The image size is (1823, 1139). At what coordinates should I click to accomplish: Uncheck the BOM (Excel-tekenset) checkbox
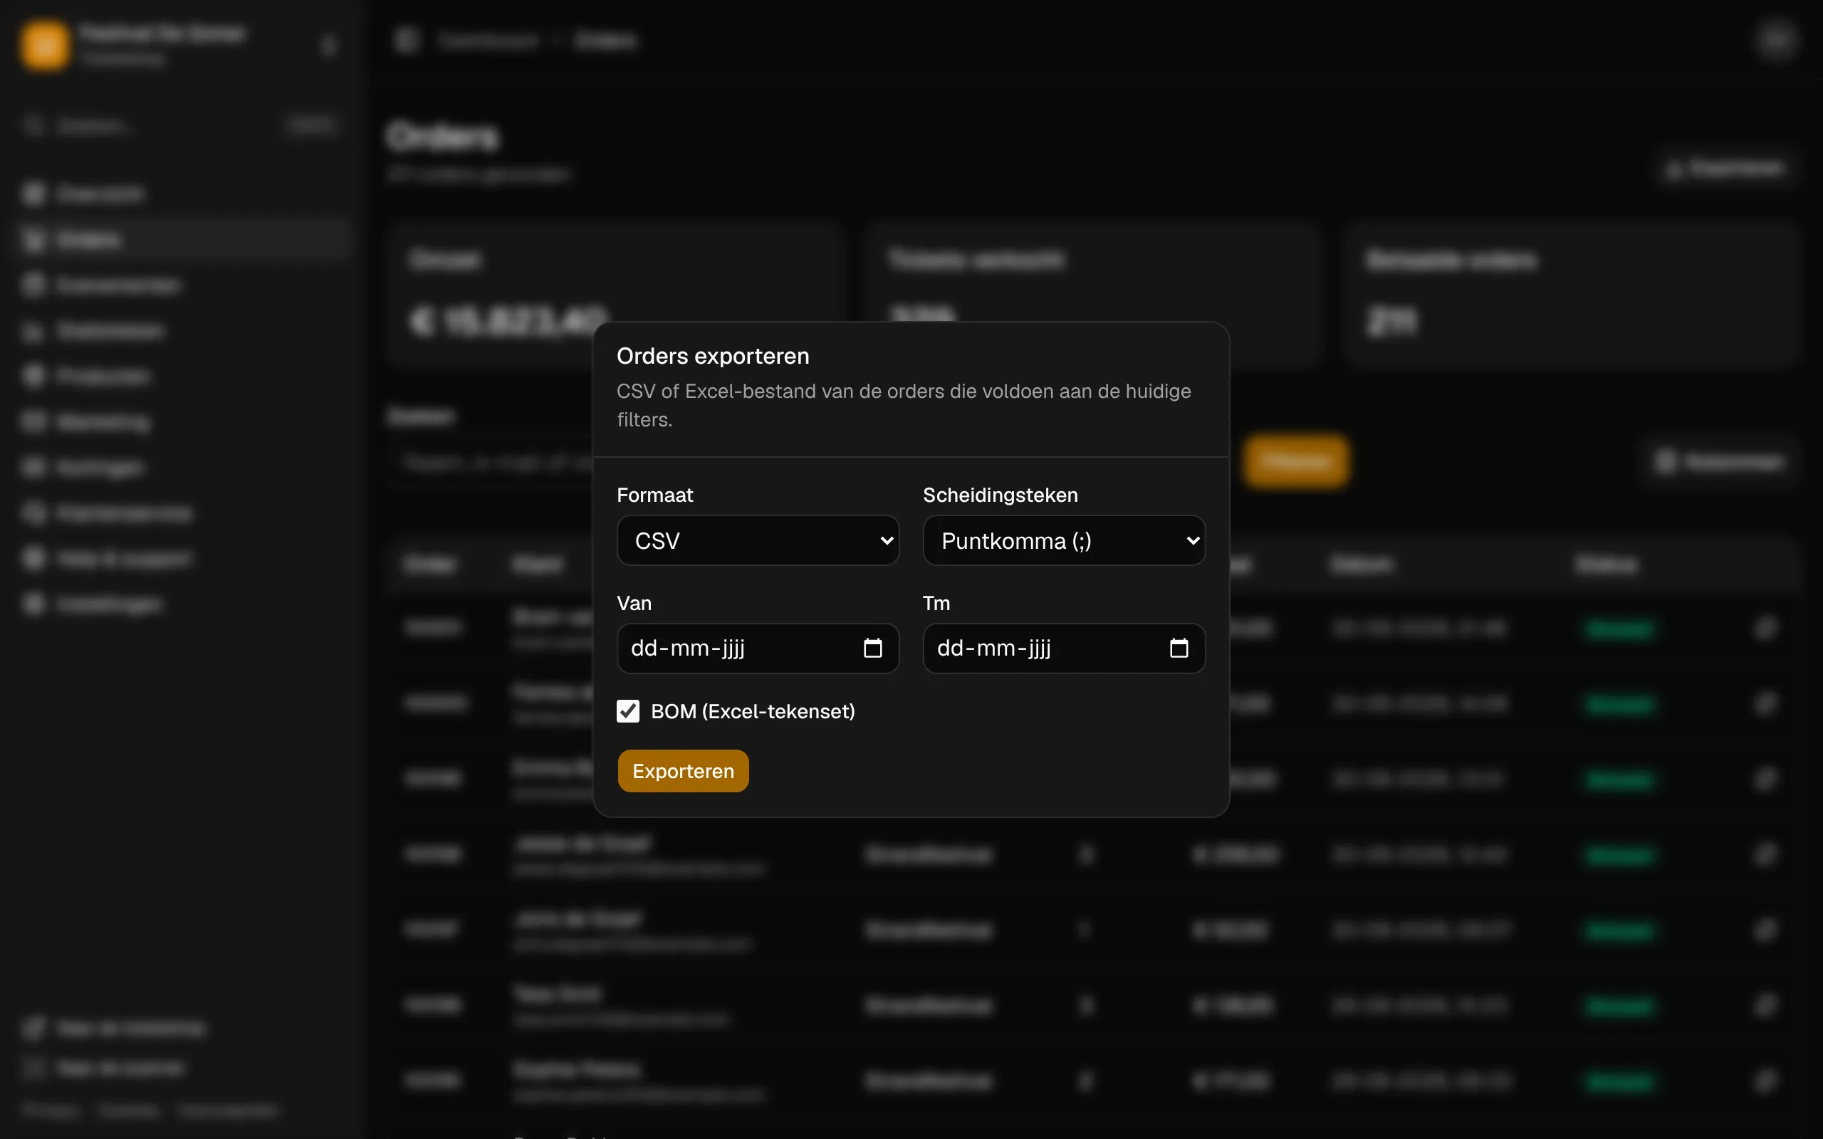[x=628, y=711]
